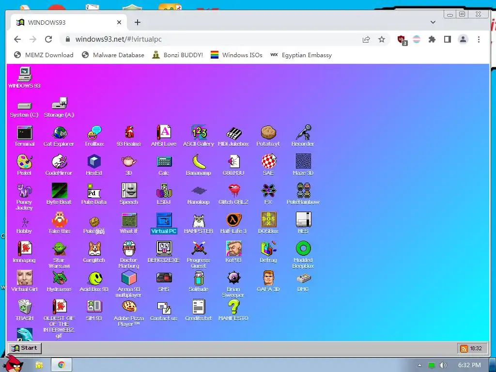Open the 93 Realms icon
Screen dimensions: 496x372
(129, 136)
